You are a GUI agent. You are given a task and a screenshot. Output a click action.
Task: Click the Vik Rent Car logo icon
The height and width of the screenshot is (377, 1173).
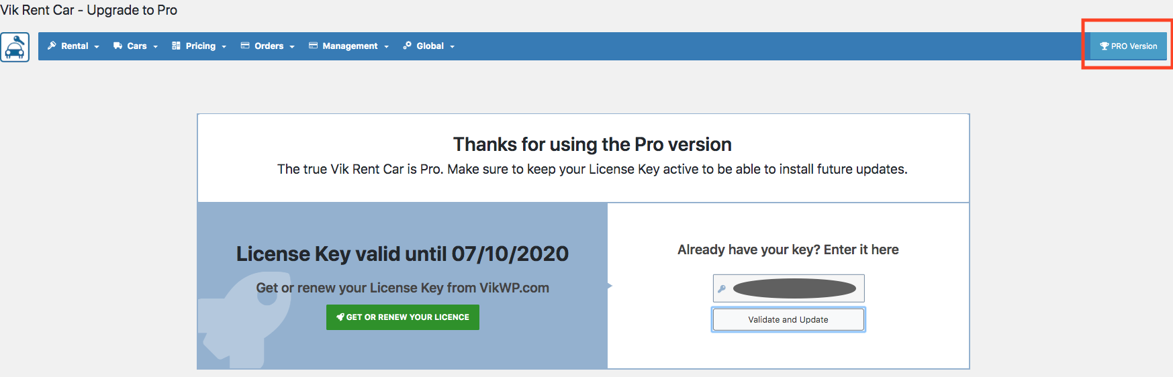[15, 47]
